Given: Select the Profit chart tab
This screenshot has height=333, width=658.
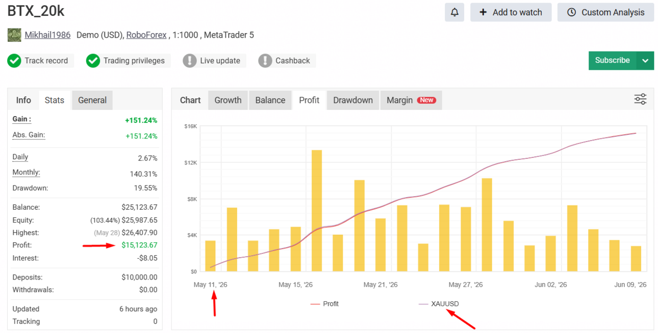Looking at the screenshot, I should tap(309, 100).
